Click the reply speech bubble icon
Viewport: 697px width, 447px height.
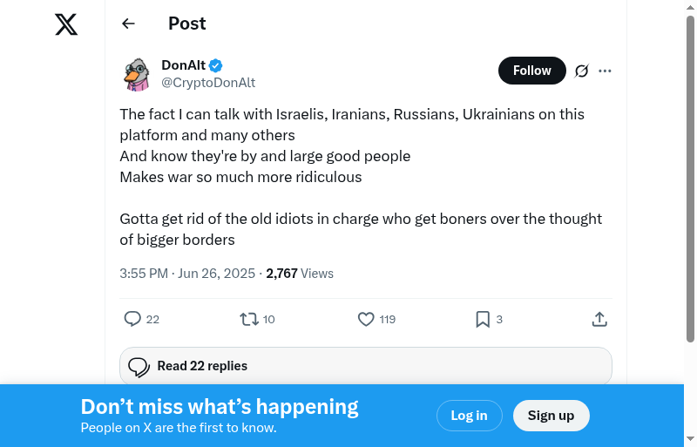132,320
